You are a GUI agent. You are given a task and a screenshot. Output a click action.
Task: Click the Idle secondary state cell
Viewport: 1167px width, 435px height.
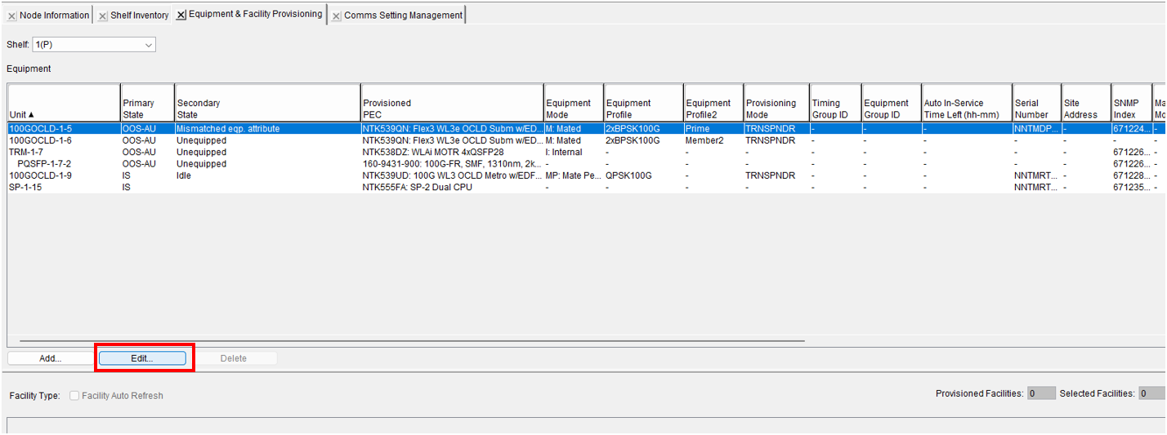coord(267,175)
